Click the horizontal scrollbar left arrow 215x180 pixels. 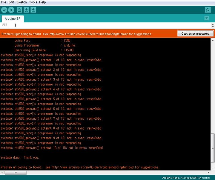coord(2,173)
